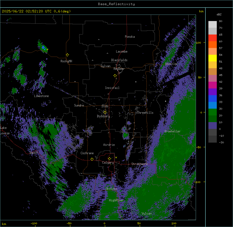Select the blue 36 dBZ legend color
233x227 pixels.
(x=212, y=98)
